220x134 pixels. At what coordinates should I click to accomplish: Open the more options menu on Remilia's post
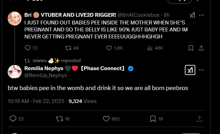click(201, 70)
